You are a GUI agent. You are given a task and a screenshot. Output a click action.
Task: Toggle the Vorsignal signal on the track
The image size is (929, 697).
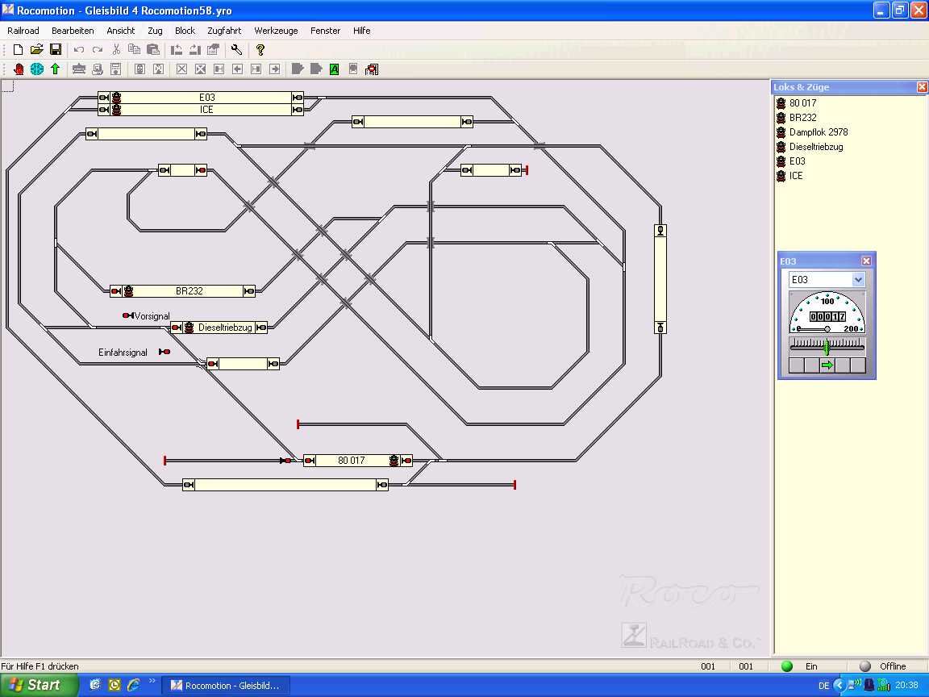click(128, 315)
